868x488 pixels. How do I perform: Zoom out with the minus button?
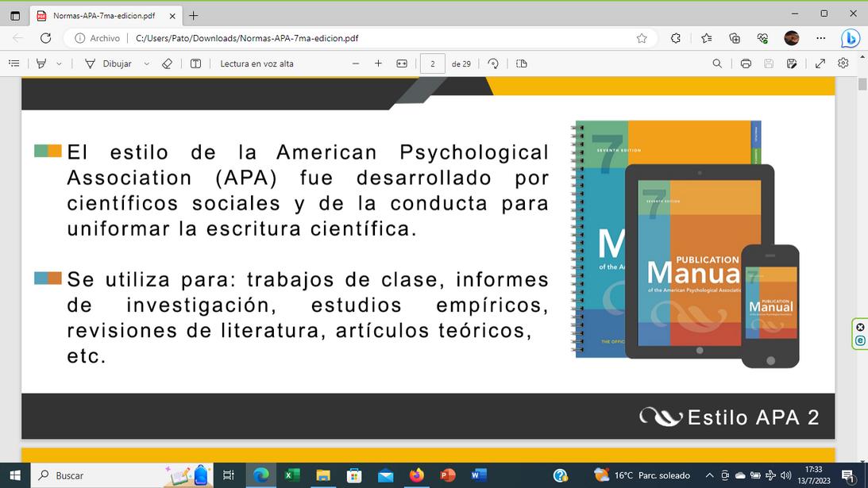(356, 63)
